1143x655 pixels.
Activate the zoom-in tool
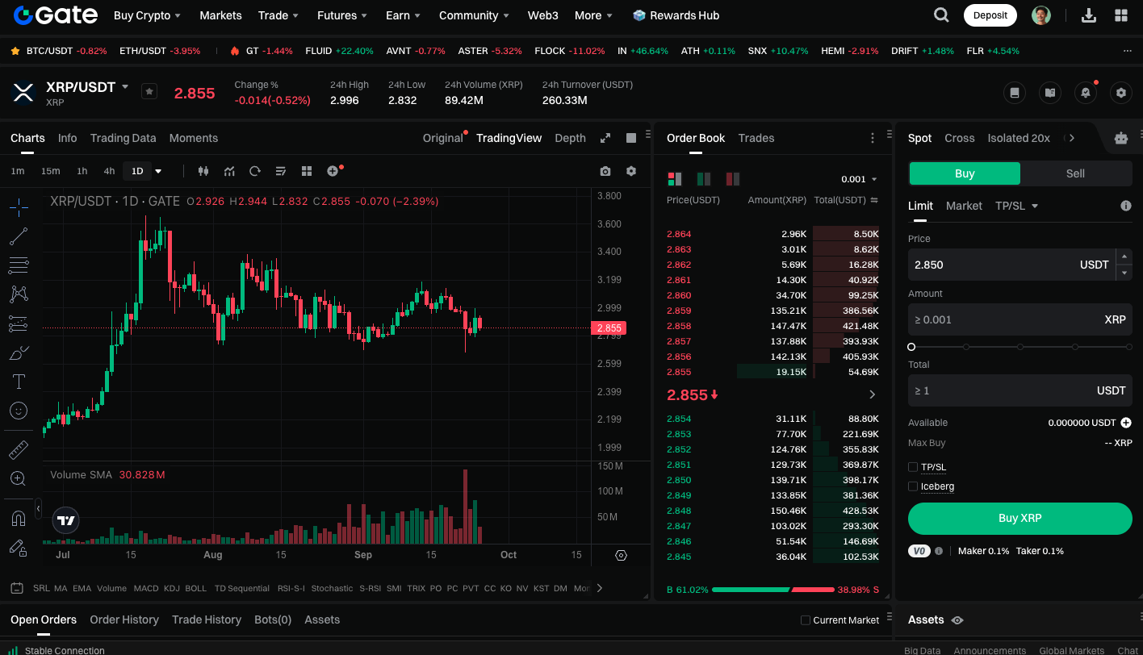(x=19, y=478)
